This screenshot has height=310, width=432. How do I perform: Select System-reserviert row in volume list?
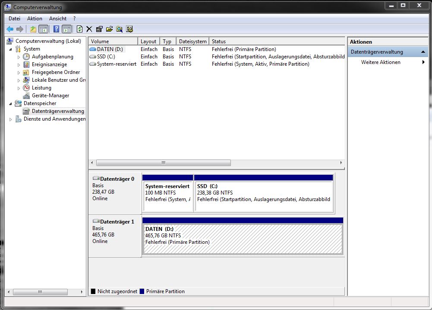pos(217,64)
